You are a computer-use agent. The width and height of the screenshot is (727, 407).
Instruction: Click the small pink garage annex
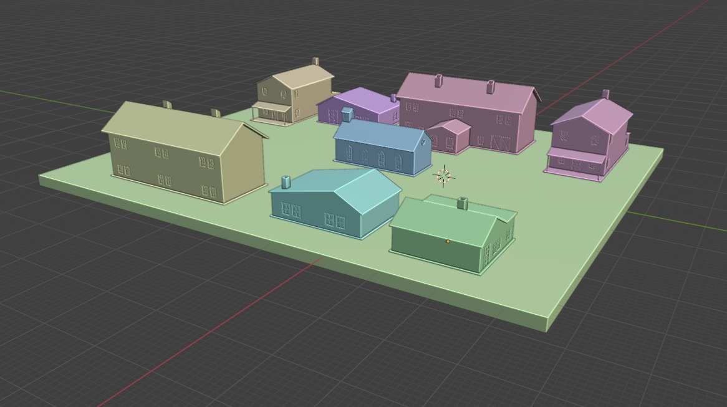450,135
